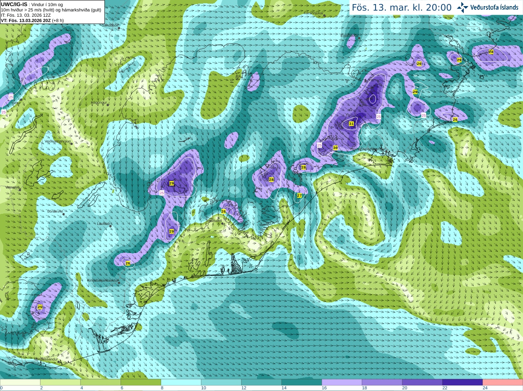Click the Mýrdalssandur place label
523x391 pixels.
coord(45,359)
